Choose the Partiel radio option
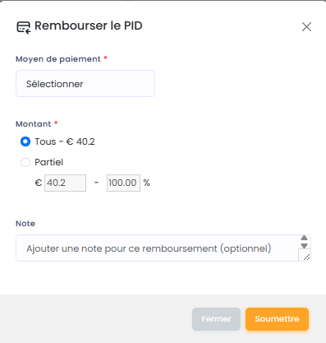 click(x=25, y=162)
